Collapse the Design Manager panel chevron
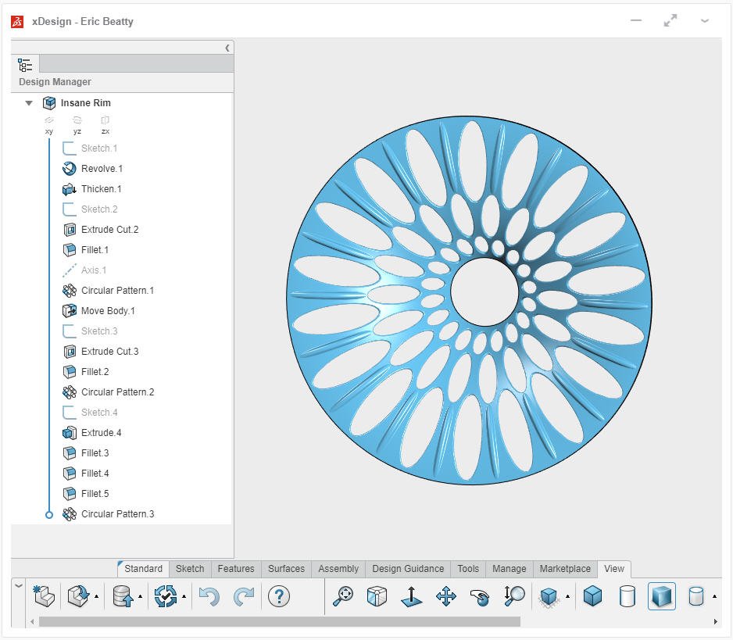 227,47
